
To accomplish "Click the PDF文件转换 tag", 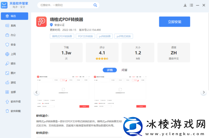I will (x=85, y=36).
